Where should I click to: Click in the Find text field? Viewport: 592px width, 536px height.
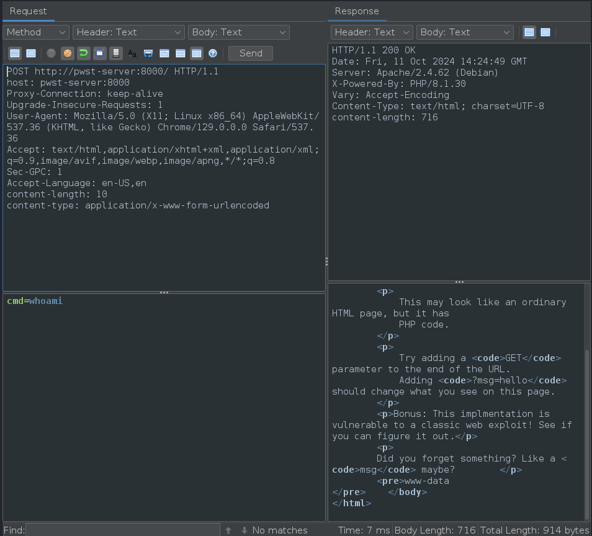pos(122,530)
